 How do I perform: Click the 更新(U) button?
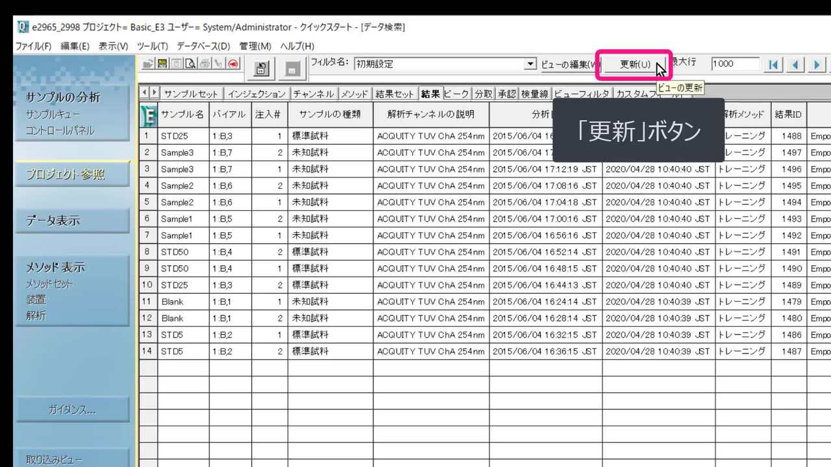(x=634, y=65)
